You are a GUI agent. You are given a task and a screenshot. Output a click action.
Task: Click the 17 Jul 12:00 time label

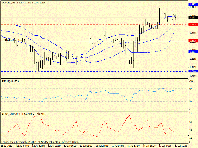pyautogui.click(x=181, y=146)
